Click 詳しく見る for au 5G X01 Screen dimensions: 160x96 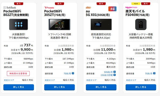point(101,87)
